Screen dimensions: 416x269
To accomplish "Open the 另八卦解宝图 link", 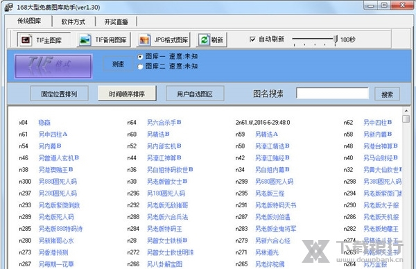I will 164,264.
